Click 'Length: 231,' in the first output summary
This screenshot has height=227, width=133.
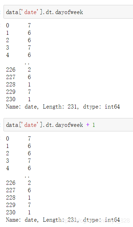pyautogui.click(x=61, y=107)
